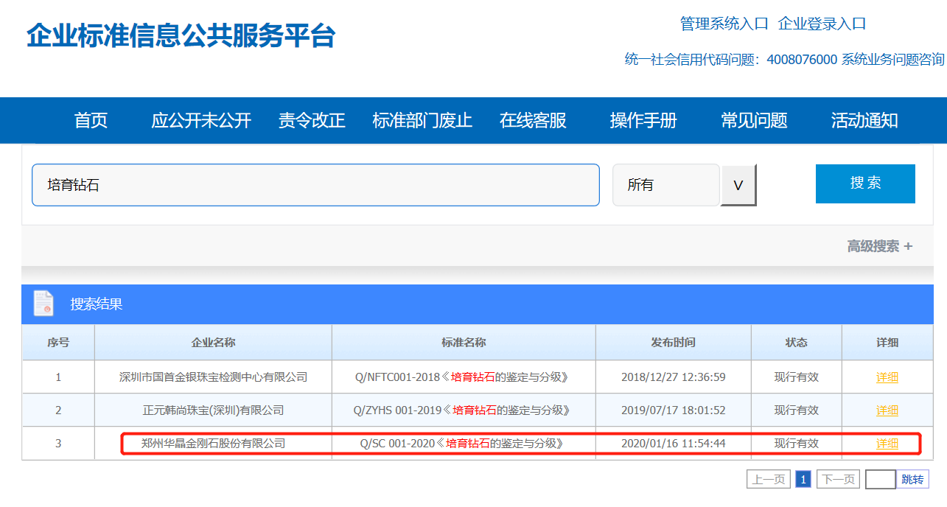Image resolution: width=947 pixels, height=507 pixels.
Task: Click the 序号 column header
Action: click(x=58, y=342)
